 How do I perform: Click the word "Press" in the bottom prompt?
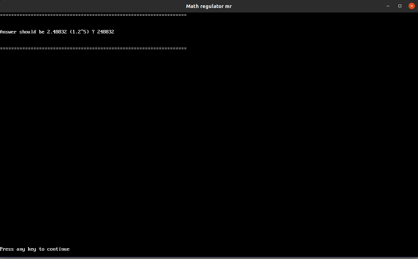click(7, 249)
